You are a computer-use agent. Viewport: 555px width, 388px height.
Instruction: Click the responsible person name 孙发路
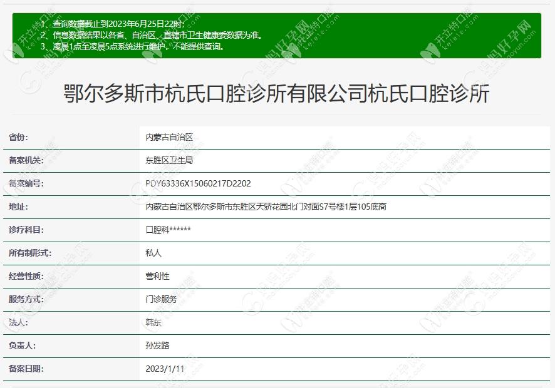point(157,345)
